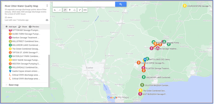Select the add marker tool
The height and width of the screenshot is (104, 214).
[x=70, y=10]
